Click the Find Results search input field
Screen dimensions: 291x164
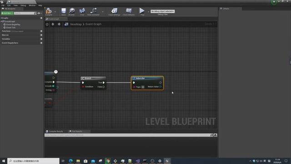pyautogui.click(x=127, y=135)
